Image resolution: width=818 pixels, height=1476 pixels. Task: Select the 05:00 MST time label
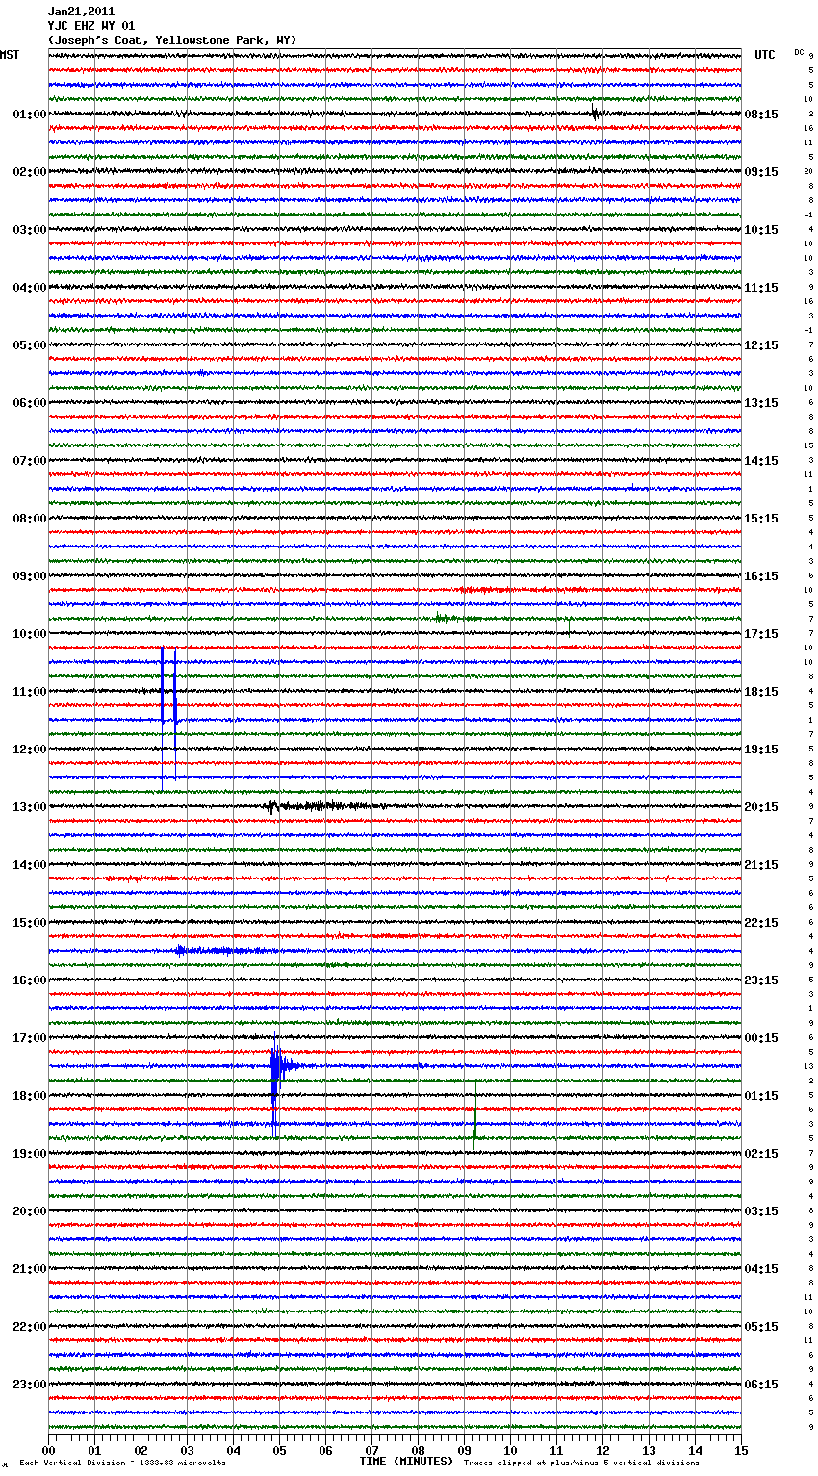click(x=30, y=345)
